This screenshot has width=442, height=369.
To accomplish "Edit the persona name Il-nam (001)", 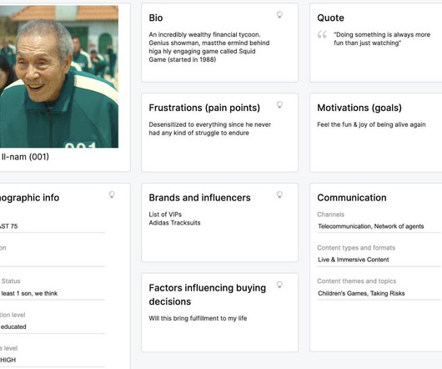I will [25, 157].
